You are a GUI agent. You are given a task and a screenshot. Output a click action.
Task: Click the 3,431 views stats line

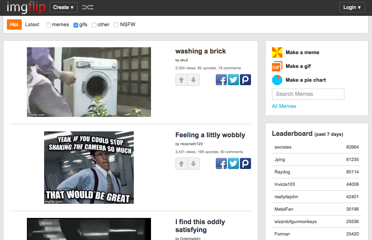click(x=209, y=152)
